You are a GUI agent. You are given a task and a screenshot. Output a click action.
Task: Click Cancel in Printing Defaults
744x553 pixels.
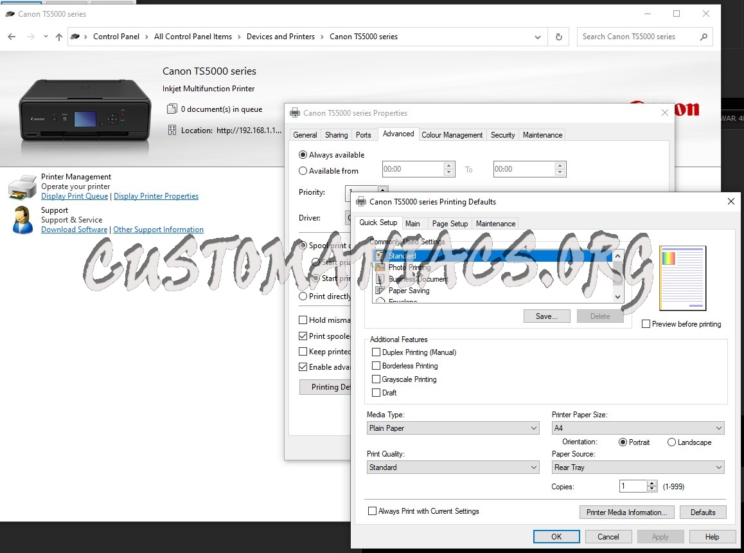point(608,537)
